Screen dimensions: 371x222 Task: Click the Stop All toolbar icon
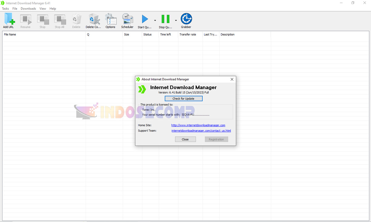click(x=60, y=19)
